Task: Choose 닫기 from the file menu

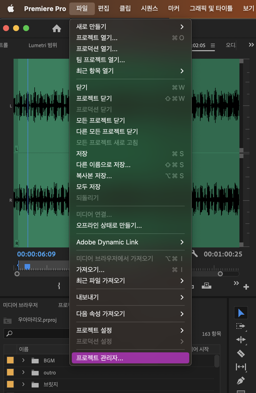Action: coord(130,87)
